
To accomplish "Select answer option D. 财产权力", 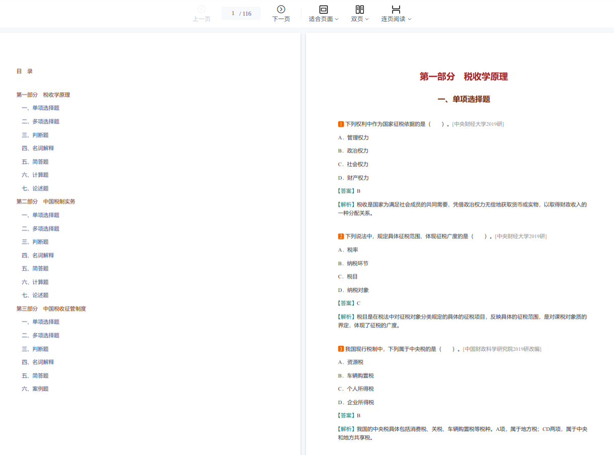I will tap(353, 178).
